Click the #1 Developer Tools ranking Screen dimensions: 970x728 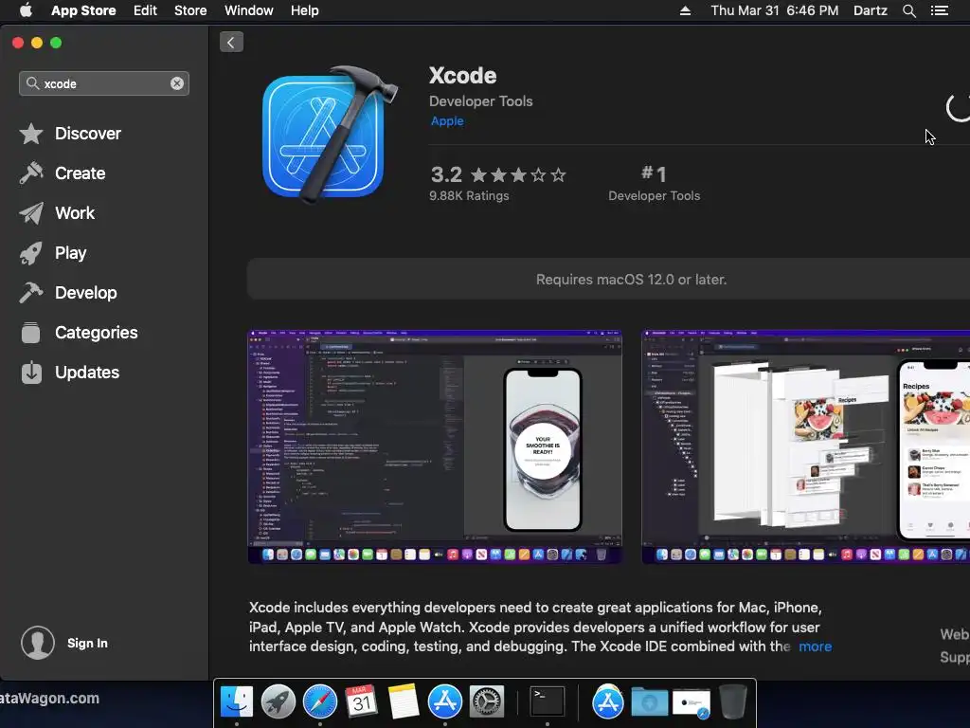(x=654, y=184)
